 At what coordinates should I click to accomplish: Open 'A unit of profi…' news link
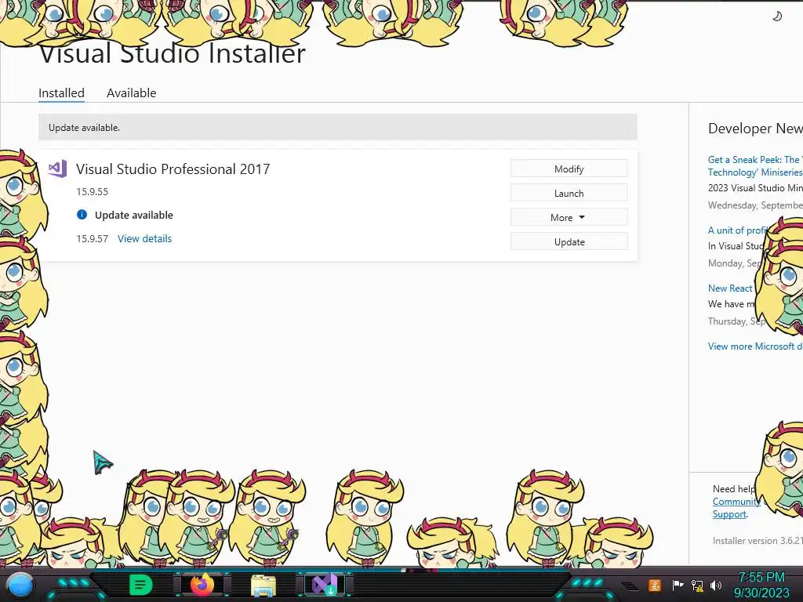coord(737,230)
